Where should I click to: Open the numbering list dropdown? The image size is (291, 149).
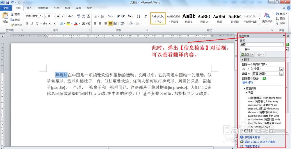point(105,16)
